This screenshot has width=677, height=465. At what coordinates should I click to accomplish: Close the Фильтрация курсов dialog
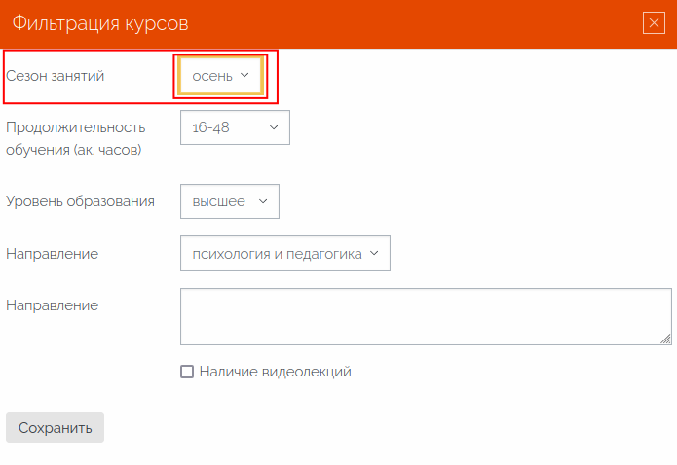(x=654, y=23)
